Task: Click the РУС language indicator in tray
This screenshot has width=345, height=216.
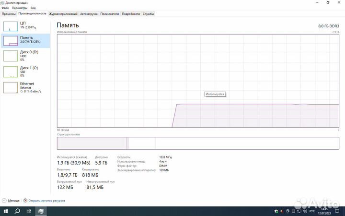Action: pyautogui.click(x=312, y=211)
